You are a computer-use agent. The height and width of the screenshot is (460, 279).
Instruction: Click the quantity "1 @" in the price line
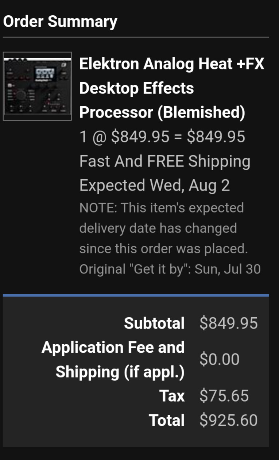click(x=93, y=137)
